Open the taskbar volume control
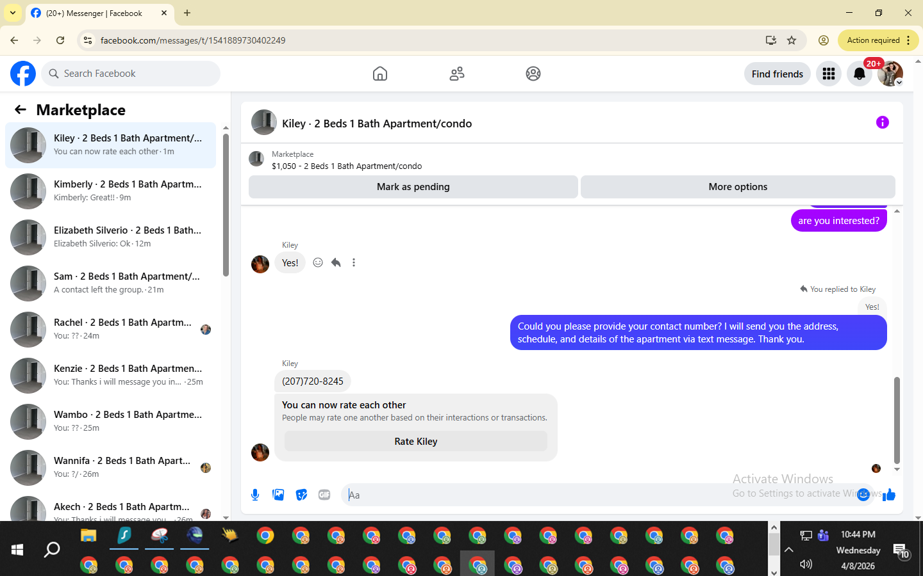Viewport: 923px width, 576px height. 806,564
